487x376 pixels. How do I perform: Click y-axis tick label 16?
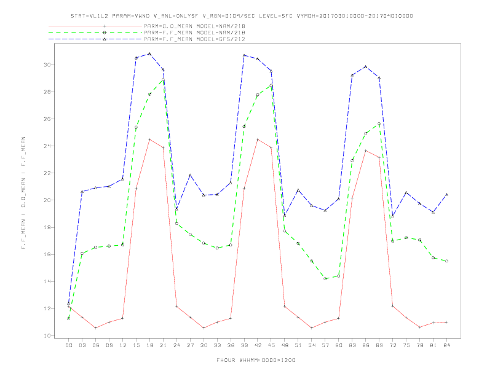pyautogui.click(x=47, y=254)
